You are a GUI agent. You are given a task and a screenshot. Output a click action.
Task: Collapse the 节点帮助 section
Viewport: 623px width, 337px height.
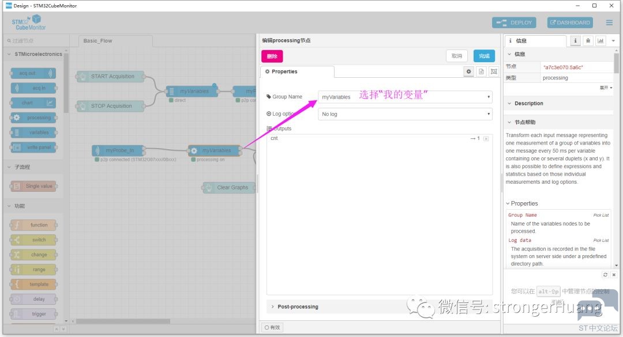(560, 122)
